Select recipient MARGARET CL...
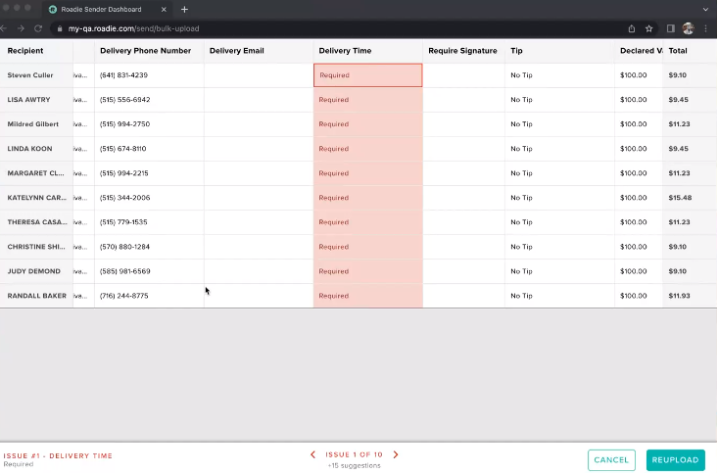 click(35, 173)
